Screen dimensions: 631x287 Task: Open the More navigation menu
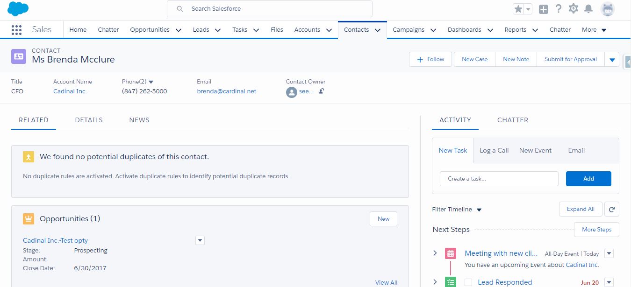point(594,30)
